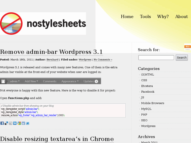
Task: Click the nostylesheets logo
Action: tap(43, 24)
